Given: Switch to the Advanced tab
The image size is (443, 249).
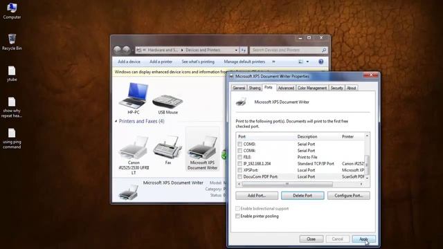Looking at the screenshot, I should click(x=286, y=88).
